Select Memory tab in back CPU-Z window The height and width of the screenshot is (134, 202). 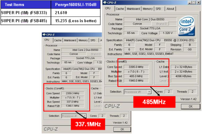[83, 40]
